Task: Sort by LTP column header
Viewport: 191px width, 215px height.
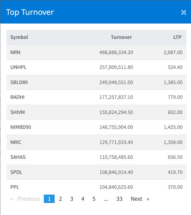Action: point(177,37)
